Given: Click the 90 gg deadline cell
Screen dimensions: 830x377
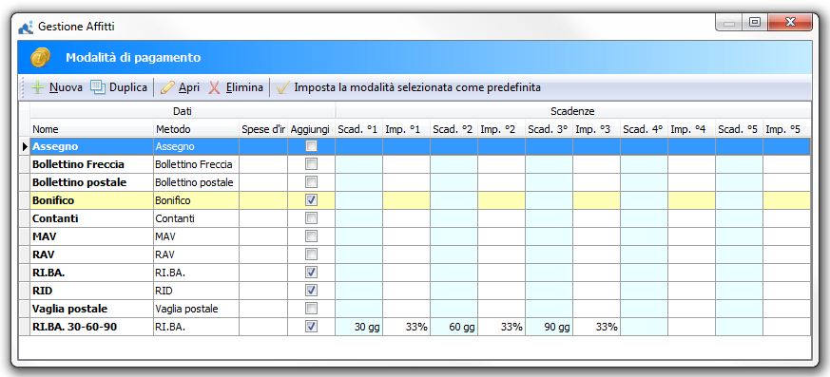Looking at the screenshot, I should point(550,327).
